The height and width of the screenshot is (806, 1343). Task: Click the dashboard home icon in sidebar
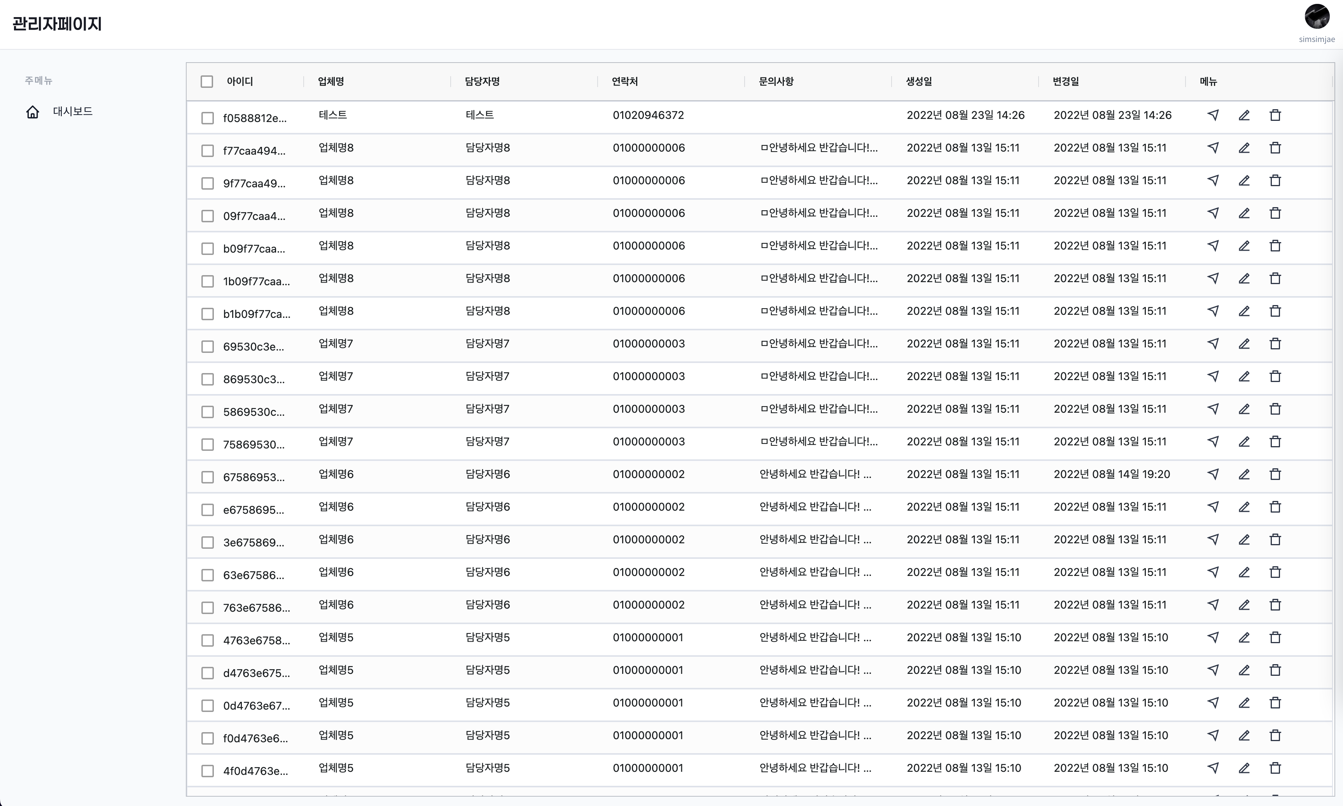(33, 112)
